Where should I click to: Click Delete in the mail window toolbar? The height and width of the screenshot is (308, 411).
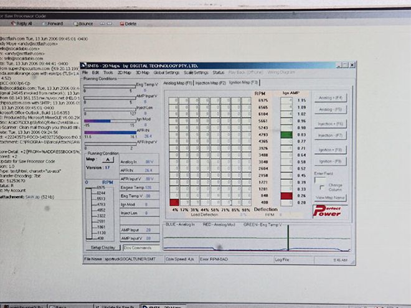[128, 24]
